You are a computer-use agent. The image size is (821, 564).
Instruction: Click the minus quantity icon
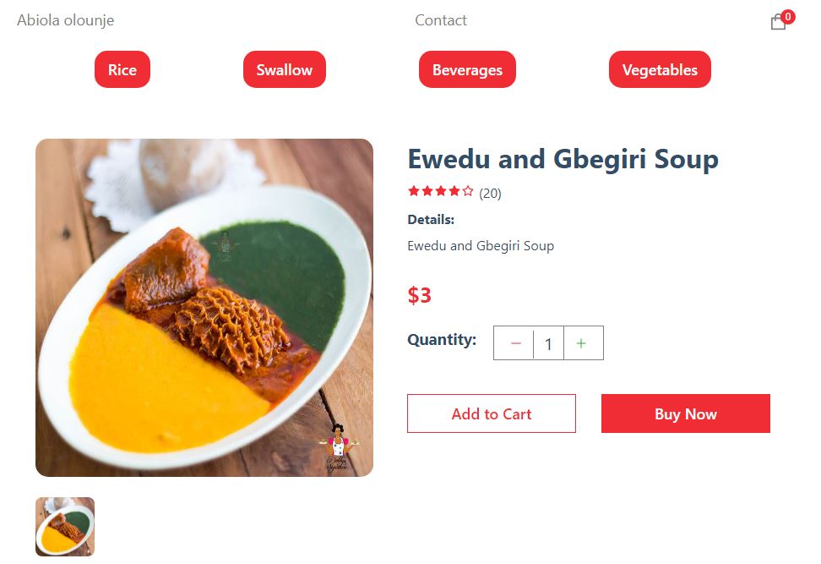coord(515,343)
